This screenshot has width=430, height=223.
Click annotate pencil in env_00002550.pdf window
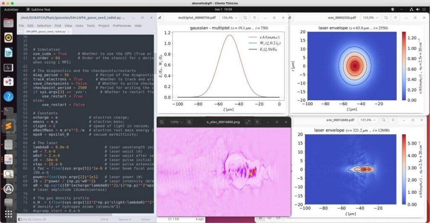(x=290, y=18)
